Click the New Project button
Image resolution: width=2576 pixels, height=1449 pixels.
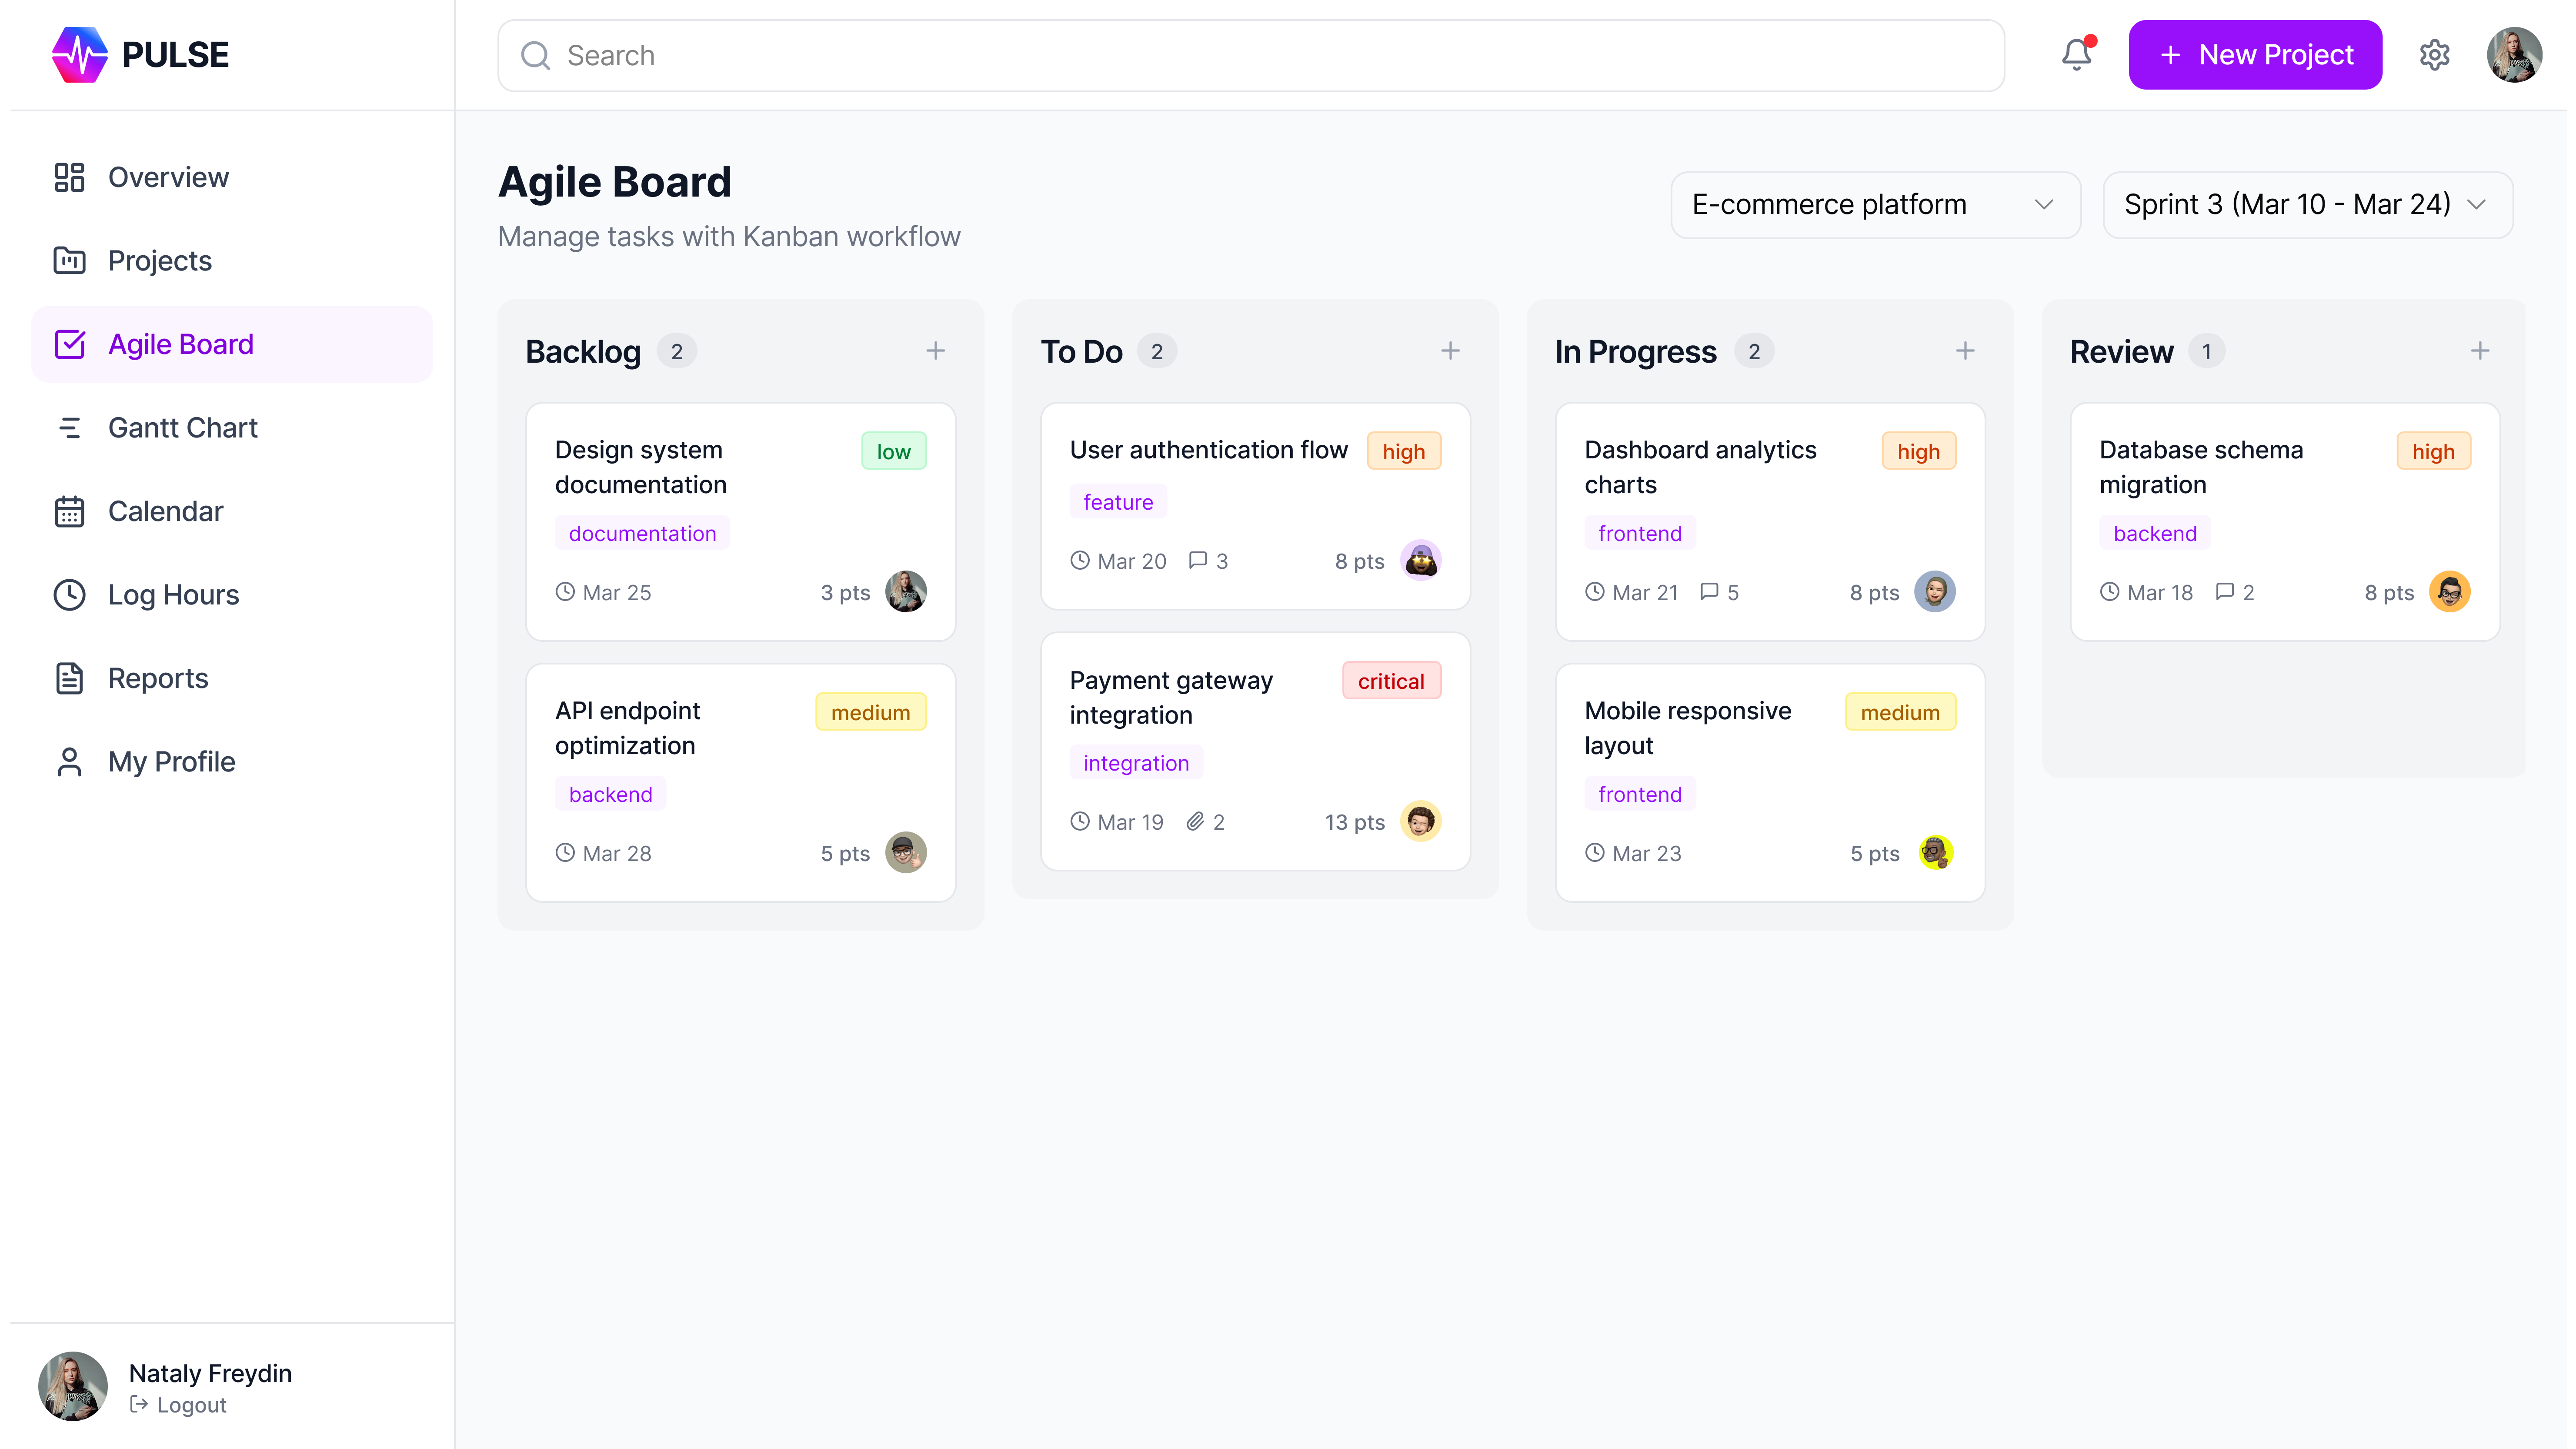[2255, 55]
